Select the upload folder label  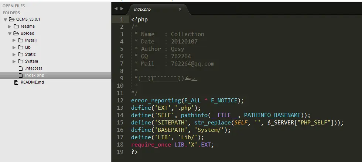coord(27,34)
